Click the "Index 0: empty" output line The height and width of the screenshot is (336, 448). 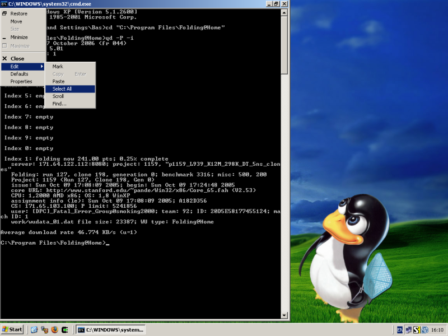point(29,148)
